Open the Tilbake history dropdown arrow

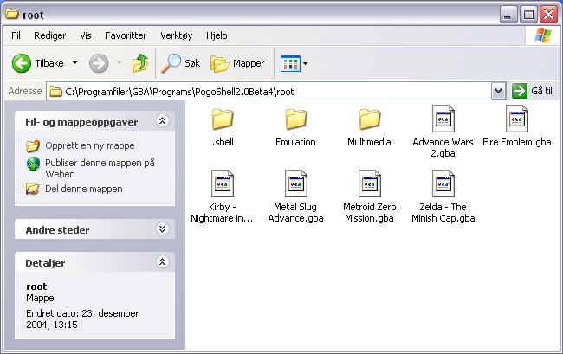[74, 63]
